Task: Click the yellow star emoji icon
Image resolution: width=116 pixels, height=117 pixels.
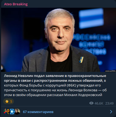Action: [7, 101]
